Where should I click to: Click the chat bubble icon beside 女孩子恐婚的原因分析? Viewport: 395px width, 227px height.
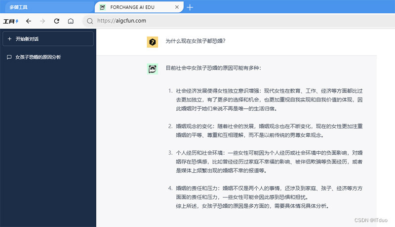pyautogui.click(x=9, y=57)
